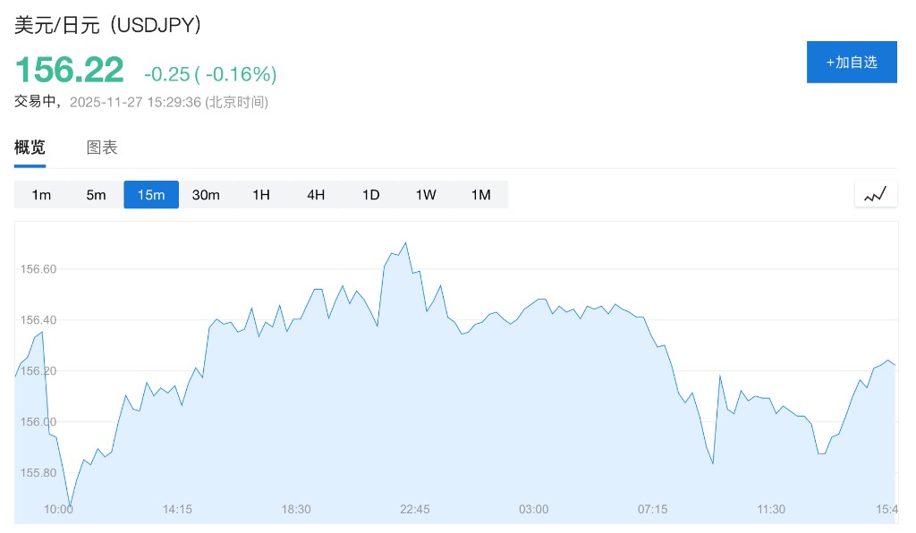Screen dimensions: 916x533
Task: Select the 1M monthly timeframe
Action: click(480, 195)
